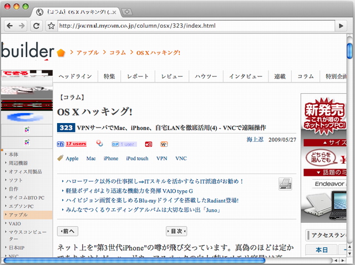Open the インタビュー navigation tab

(x=246, y=77)
